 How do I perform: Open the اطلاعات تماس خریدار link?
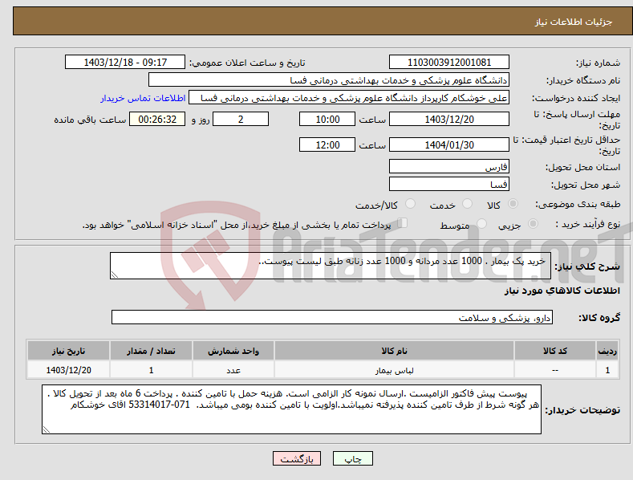pos(143,98)
